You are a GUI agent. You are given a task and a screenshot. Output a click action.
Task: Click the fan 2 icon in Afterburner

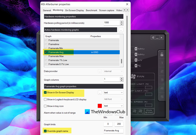tap(141, 111)
